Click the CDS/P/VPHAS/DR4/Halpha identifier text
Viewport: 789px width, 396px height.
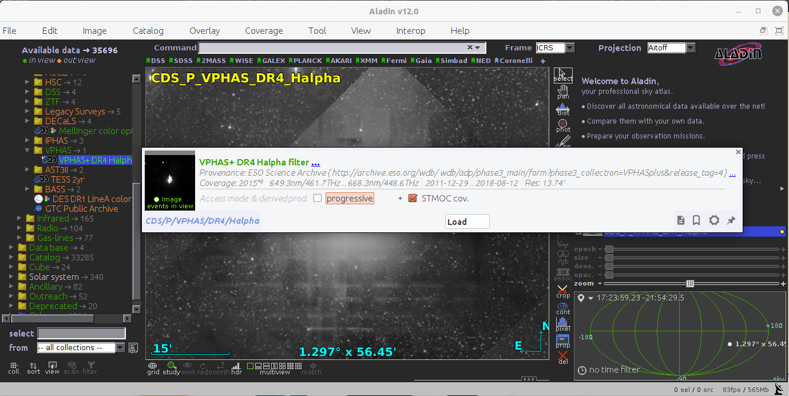[203, 221]
